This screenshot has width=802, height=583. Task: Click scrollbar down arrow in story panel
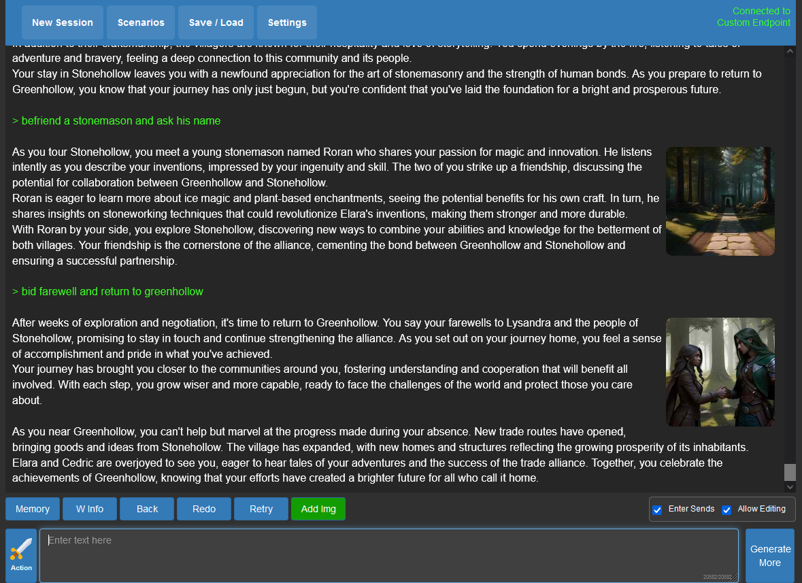[x=790, y=486]
